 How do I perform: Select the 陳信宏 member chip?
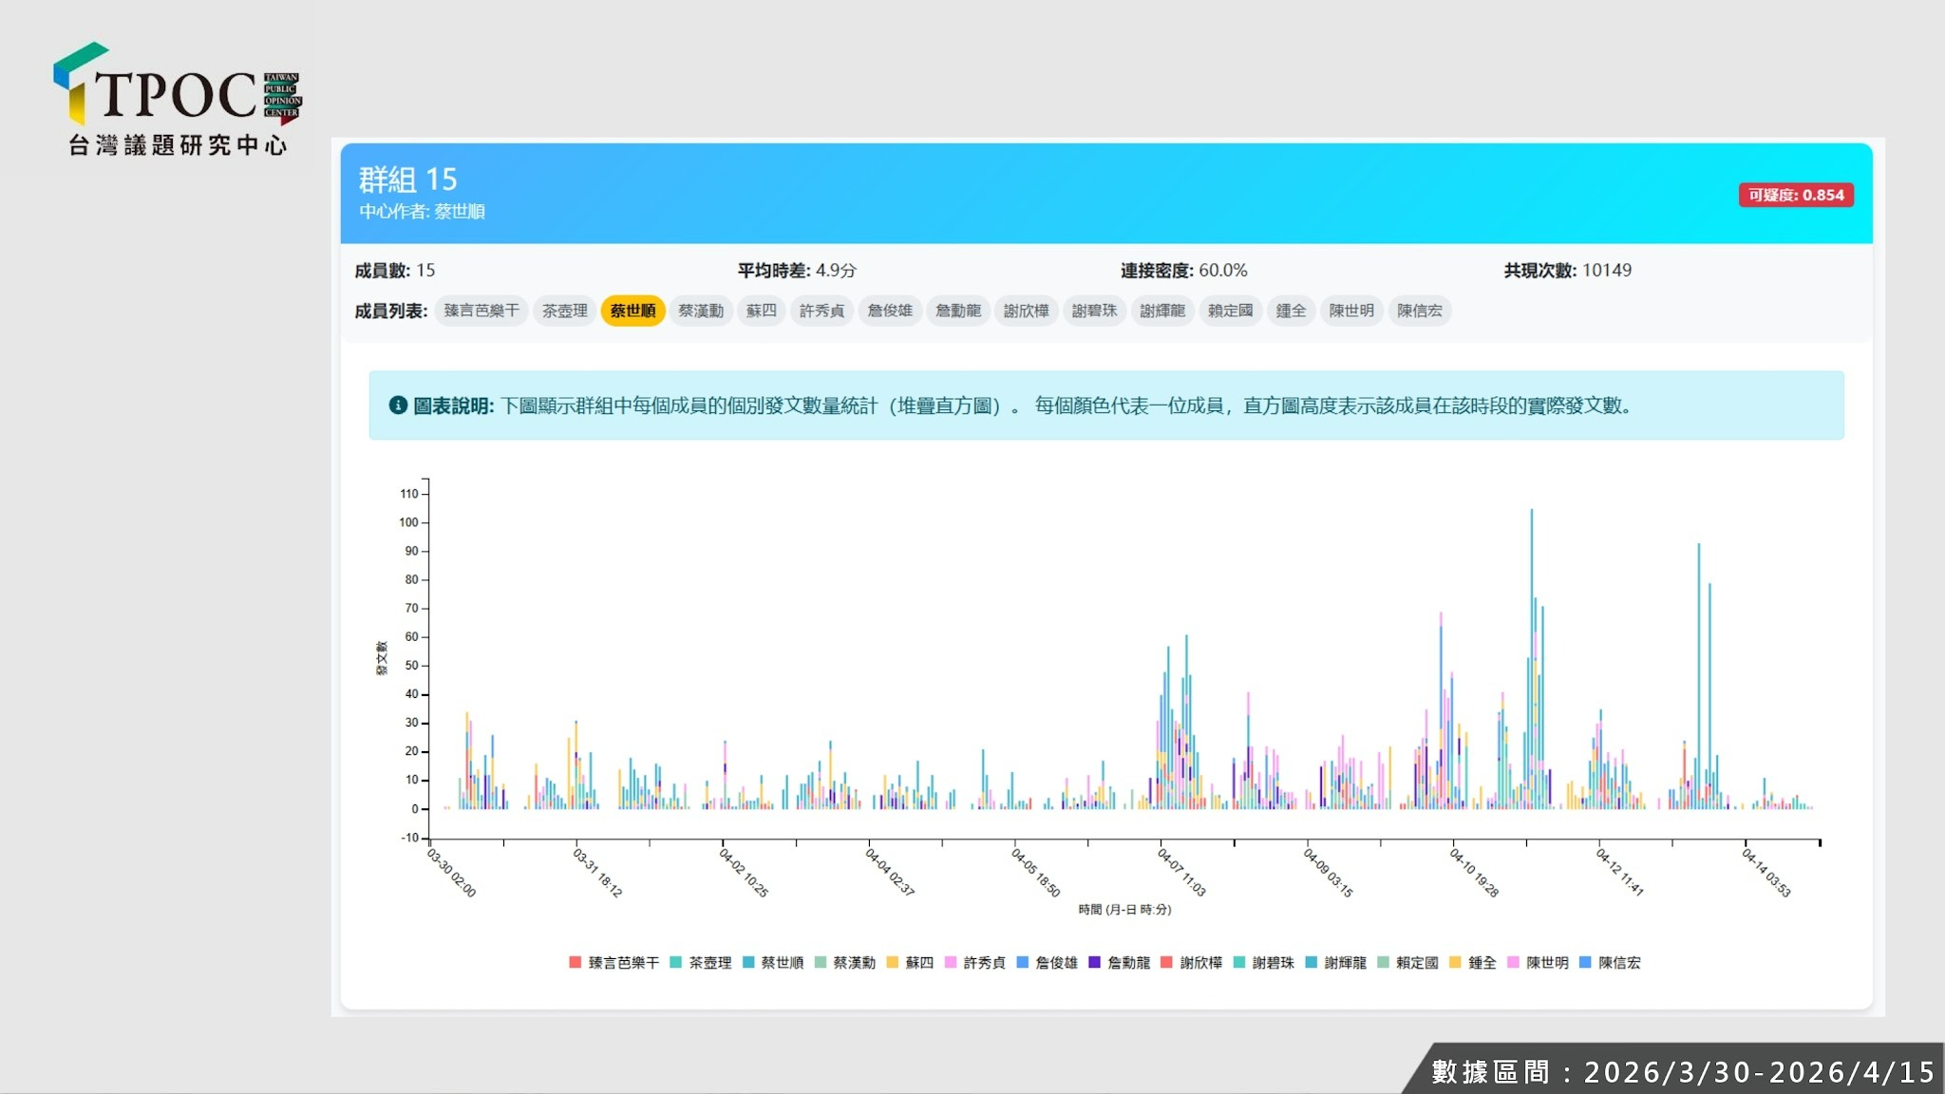[1419, 311]
